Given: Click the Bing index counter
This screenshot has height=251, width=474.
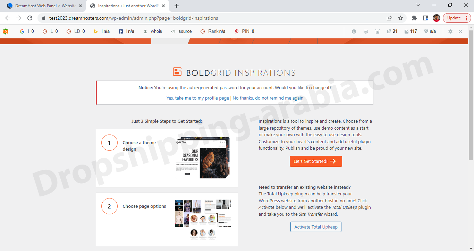Looking at the screenshot, I should [102, 31].
